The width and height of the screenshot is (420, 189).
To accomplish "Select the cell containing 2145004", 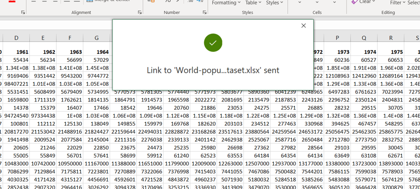I will coord(97,140).
